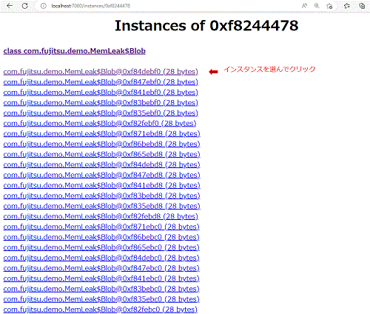This screenshot has width=370, height=314.
Task: Open the page zoom control
Action: [317, 6]
